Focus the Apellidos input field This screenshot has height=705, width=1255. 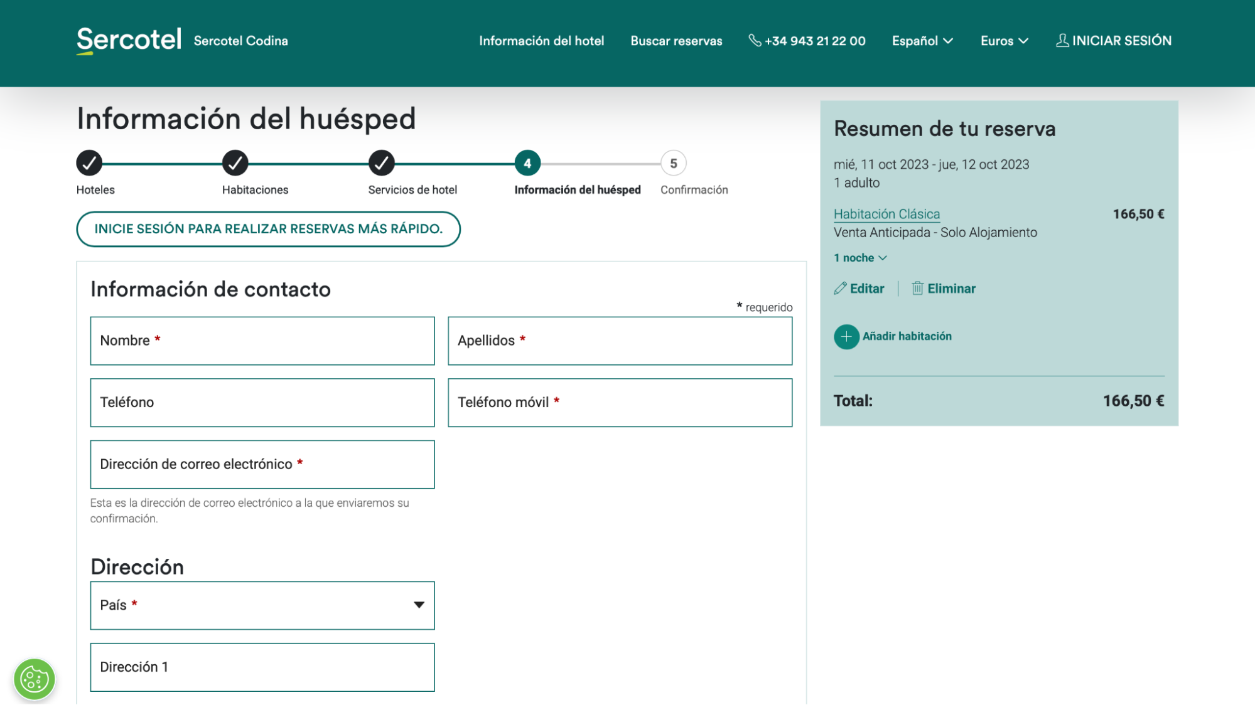tap(620, 341)
